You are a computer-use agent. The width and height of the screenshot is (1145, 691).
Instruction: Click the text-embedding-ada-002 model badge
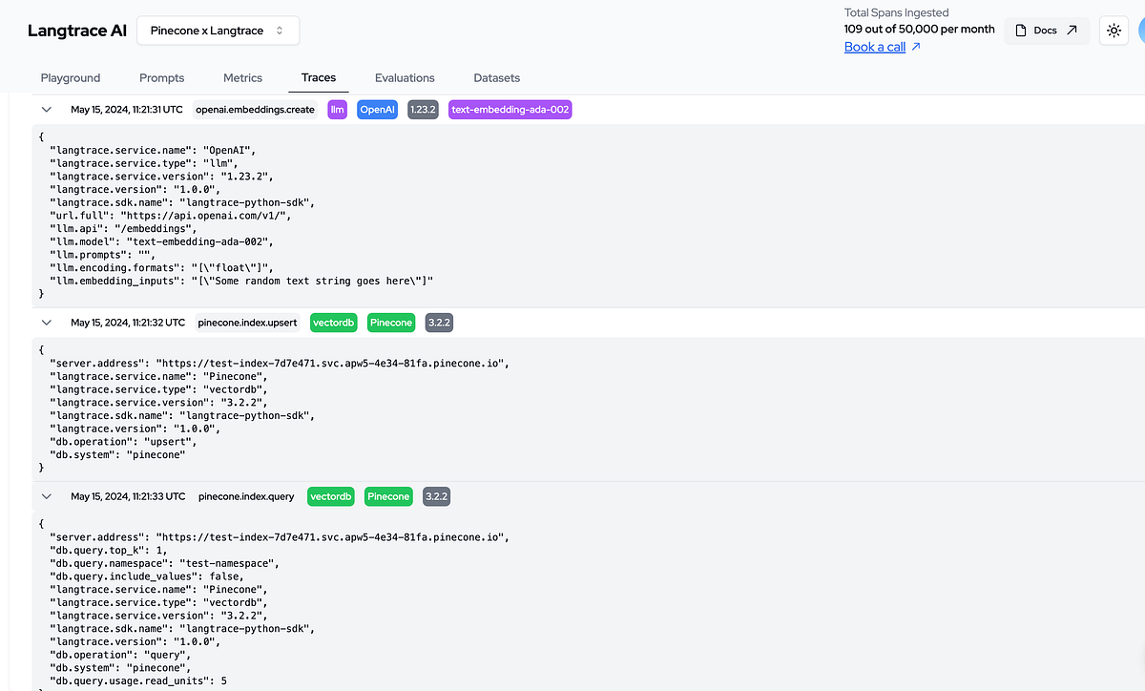510,110
